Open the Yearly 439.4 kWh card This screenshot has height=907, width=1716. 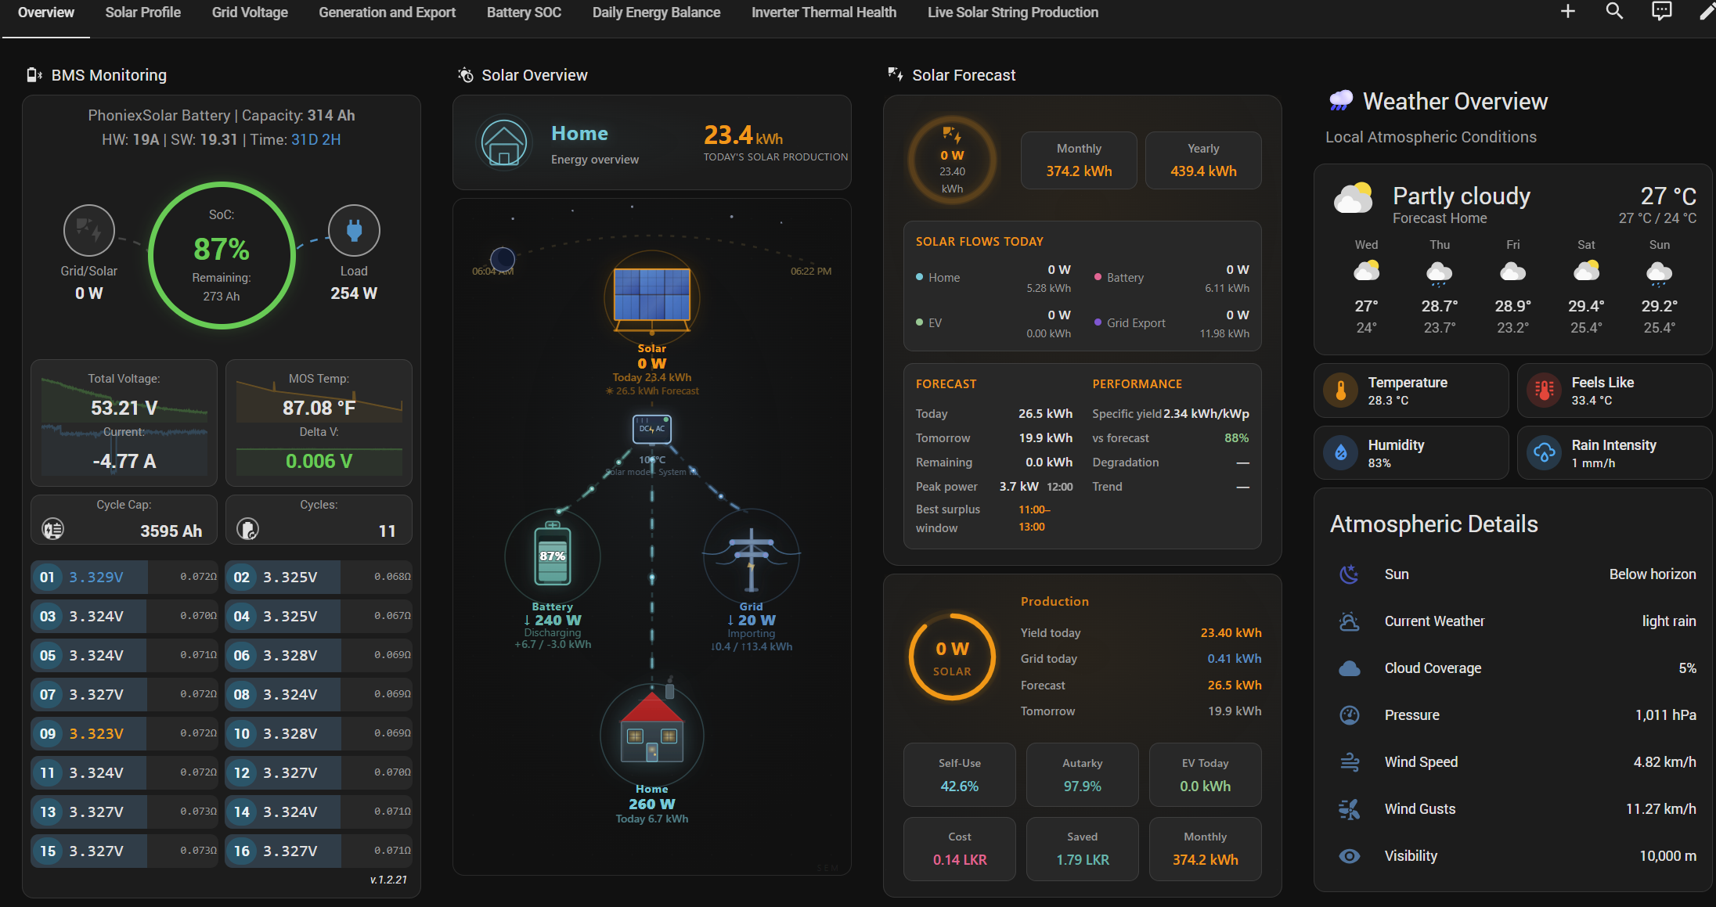click(x=1203, y=160)
